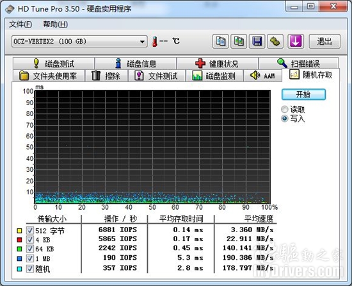Image resolution: width=352 pixels, height=286 pixels.
Task: Click the 3.360 MB/s speed value
Action: (x=252, y=230)
